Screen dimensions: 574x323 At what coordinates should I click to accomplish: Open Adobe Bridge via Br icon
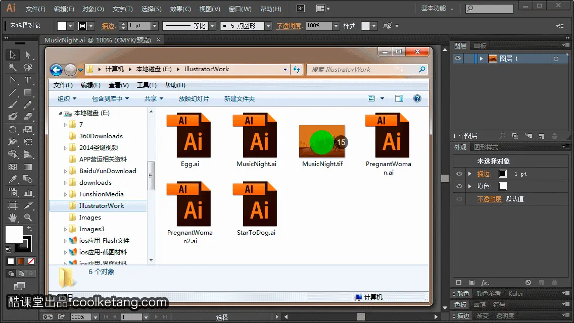point(301,9)
